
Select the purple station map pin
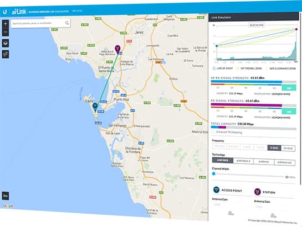[117, 49]
